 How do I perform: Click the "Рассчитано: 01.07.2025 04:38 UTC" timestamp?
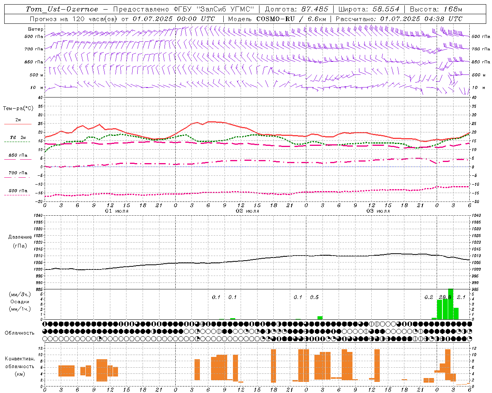[399, 19]
